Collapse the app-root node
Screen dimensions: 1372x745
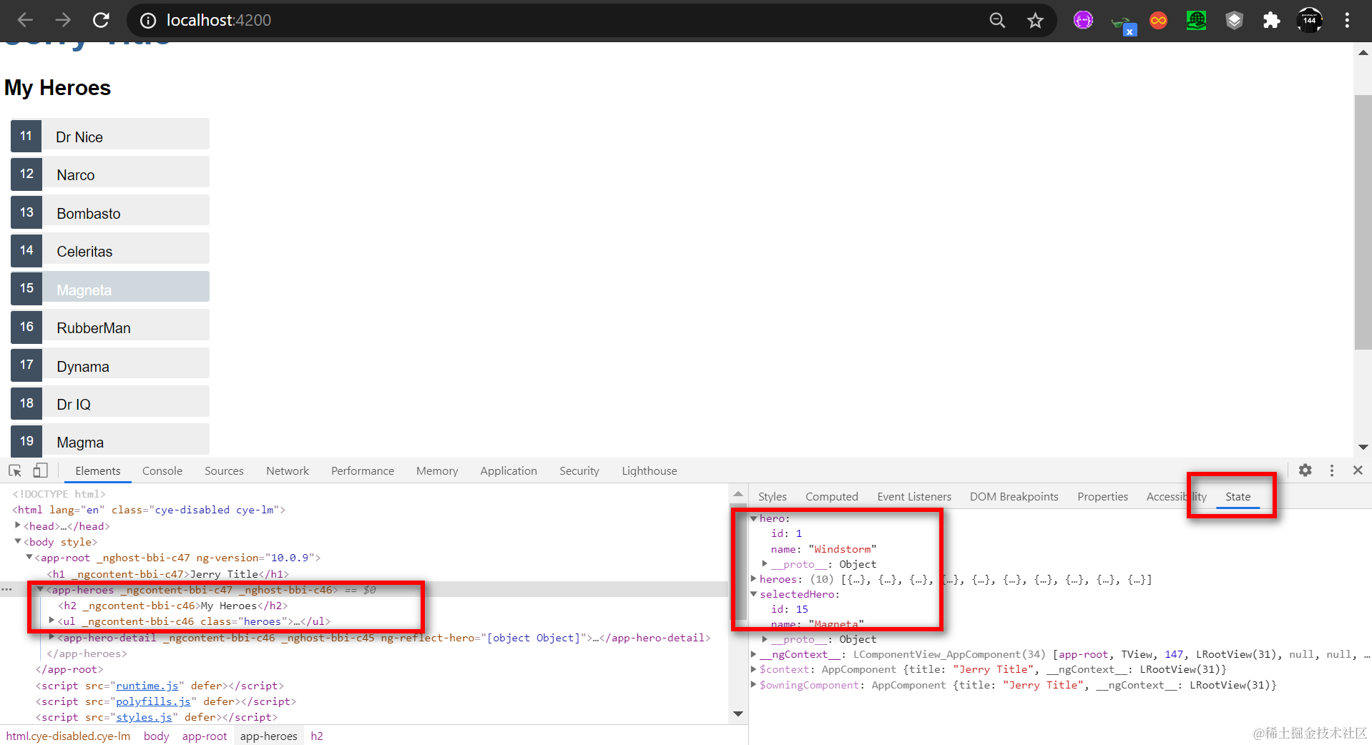point(29,557)
